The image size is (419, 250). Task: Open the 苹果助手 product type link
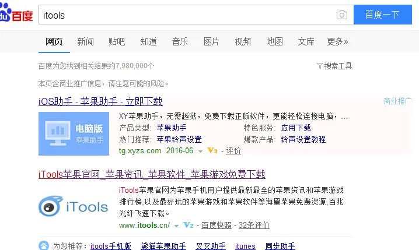172,128
